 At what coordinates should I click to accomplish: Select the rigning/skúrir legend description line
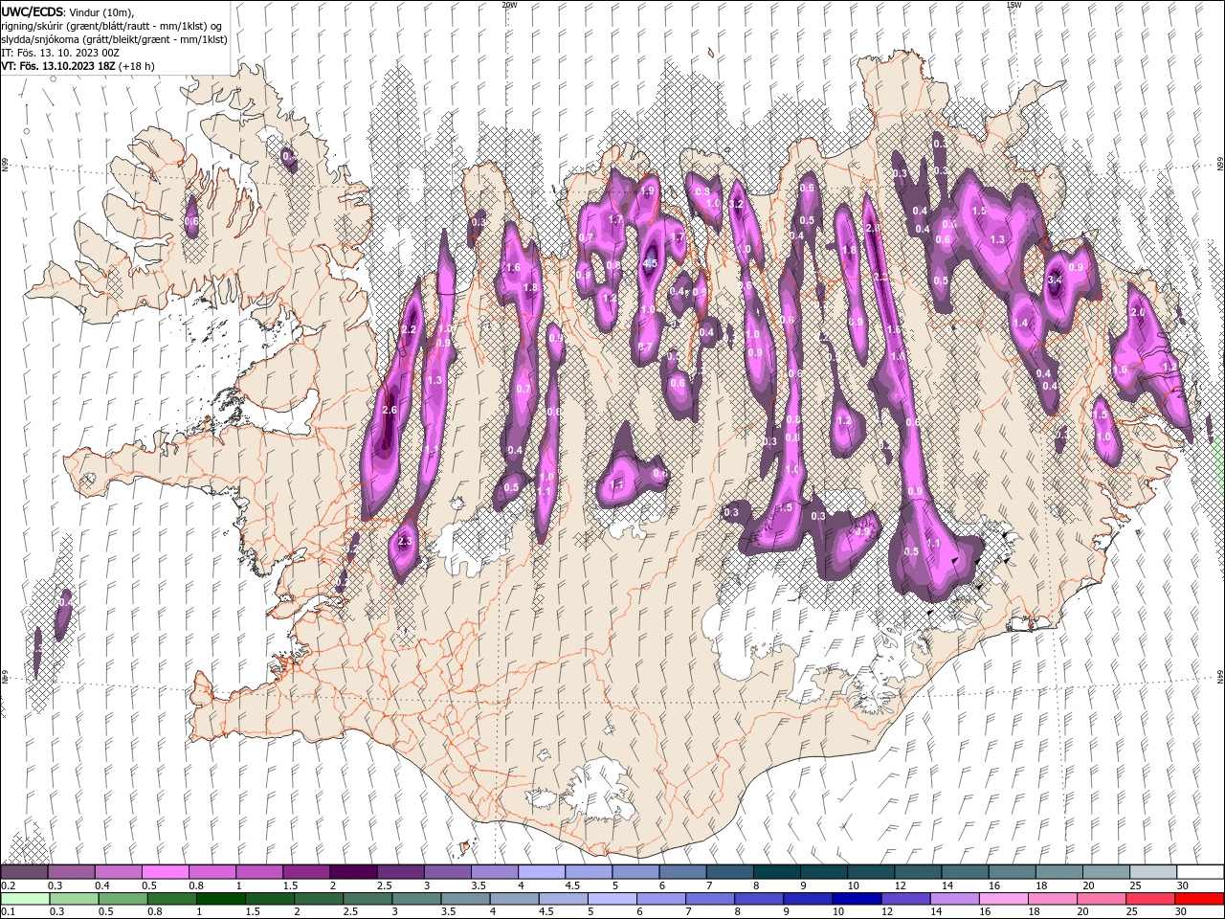[x=112, y=26]
